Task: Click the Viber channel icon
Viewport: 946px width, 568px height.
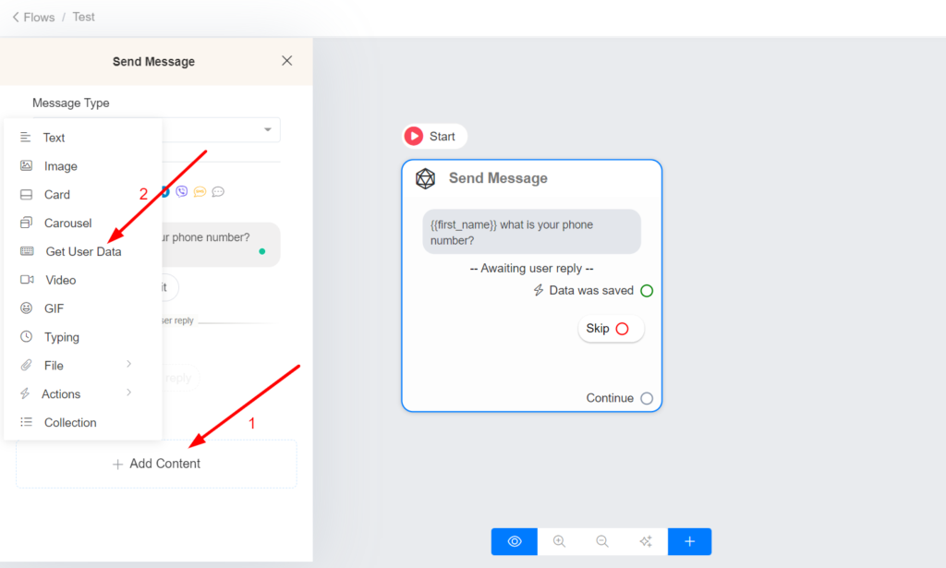Action: (x=181, y=192)
